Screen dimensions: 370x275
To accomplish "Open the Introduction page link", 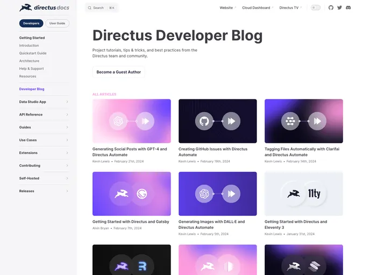I will pyautogui.click(x=29, y=46).
